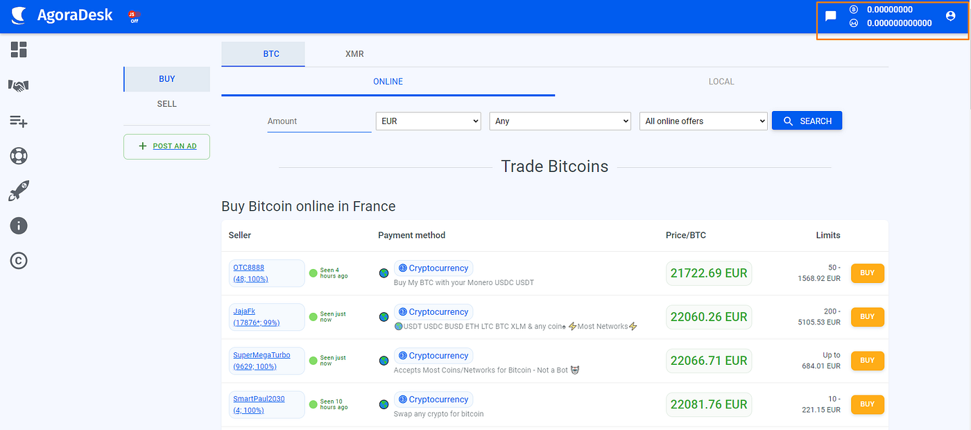Click the 22060.26 EUR price
The image size is (971, 430).
tap(709, 317)
